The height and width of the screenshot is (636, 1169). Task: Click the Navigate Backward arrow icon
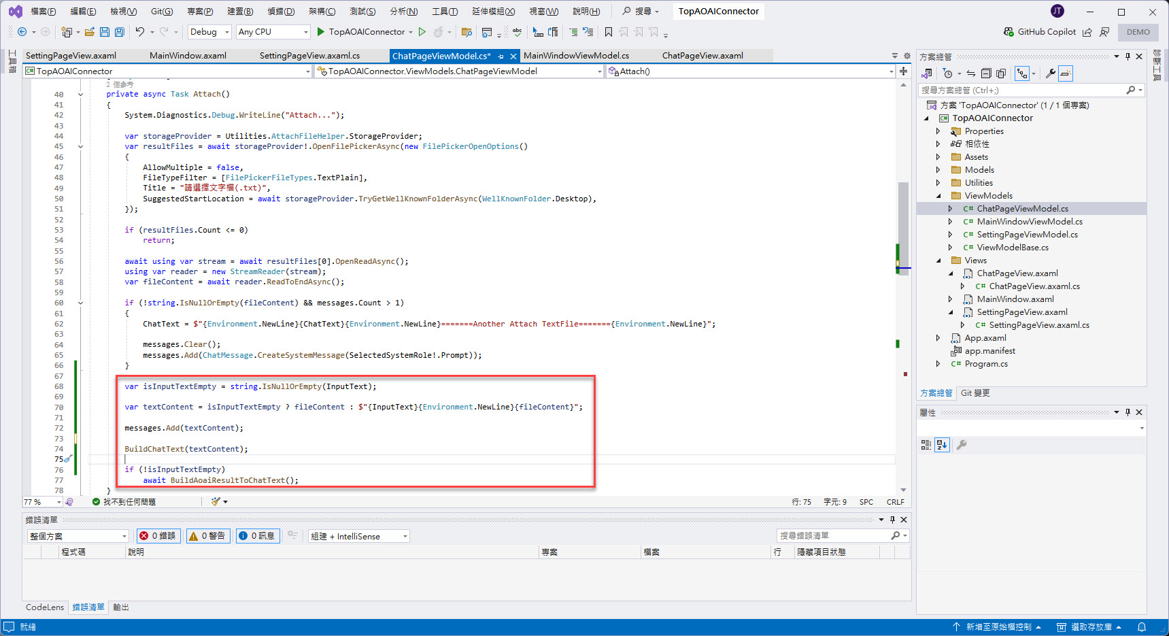(22, 32)
